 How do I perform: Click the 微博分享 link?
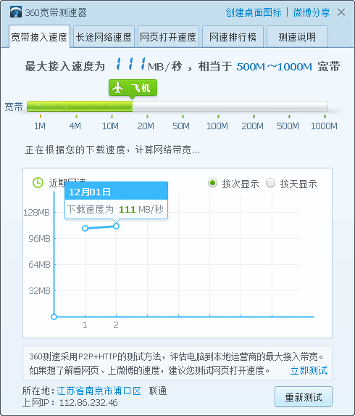312,12
